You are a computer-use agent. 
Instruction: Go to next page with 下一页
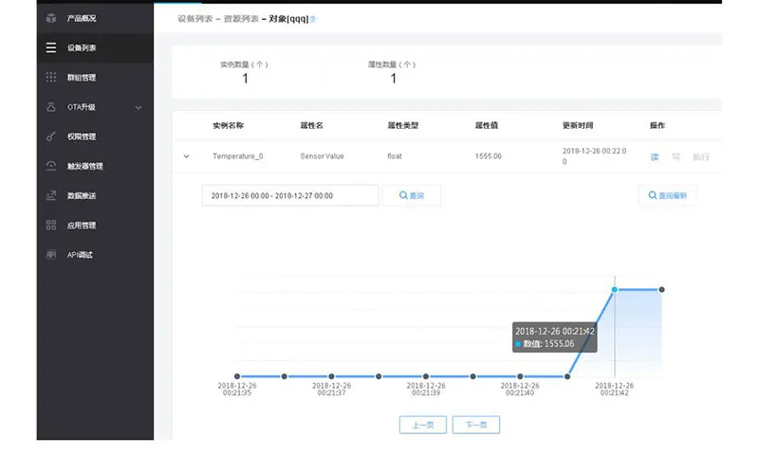[476, 425]
